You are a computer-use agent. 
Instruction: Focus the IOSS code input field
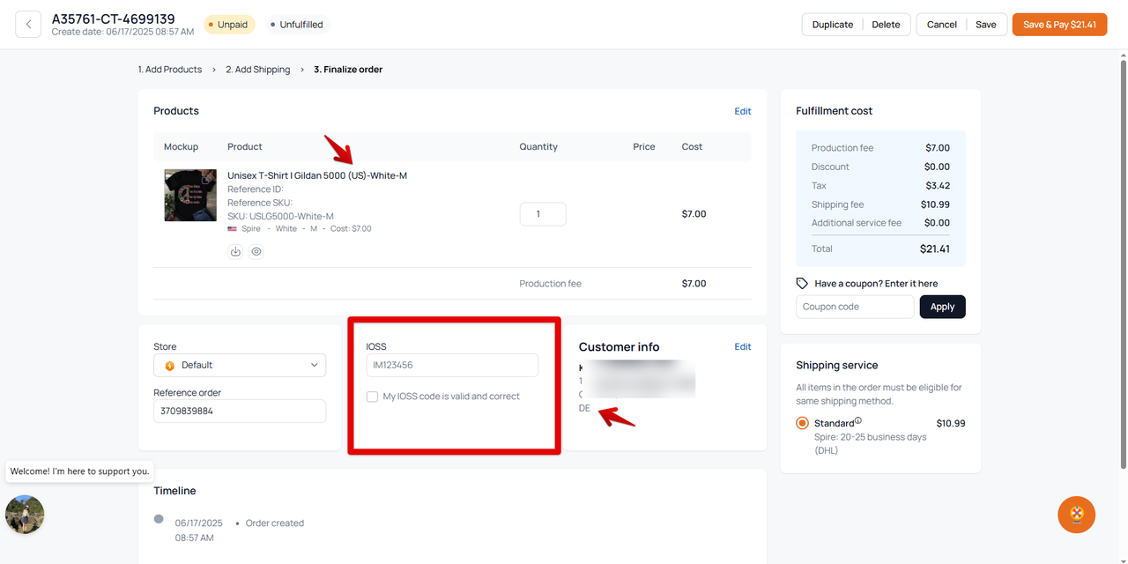coord(451,365)
